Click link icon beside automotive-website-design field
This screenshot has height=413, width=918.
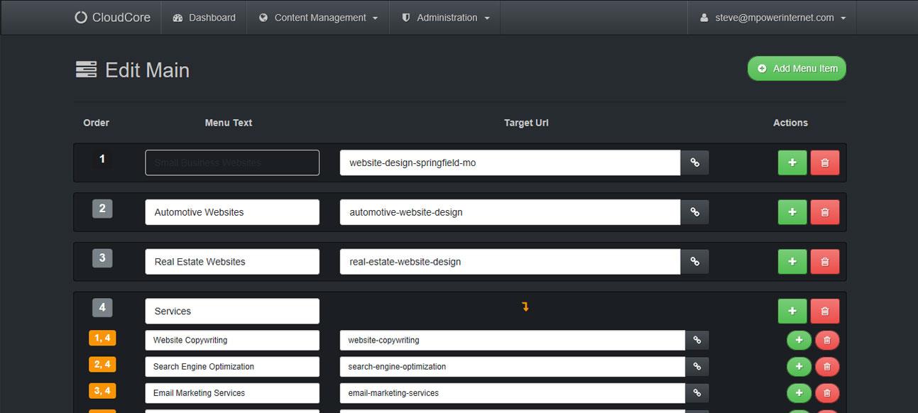694,212
